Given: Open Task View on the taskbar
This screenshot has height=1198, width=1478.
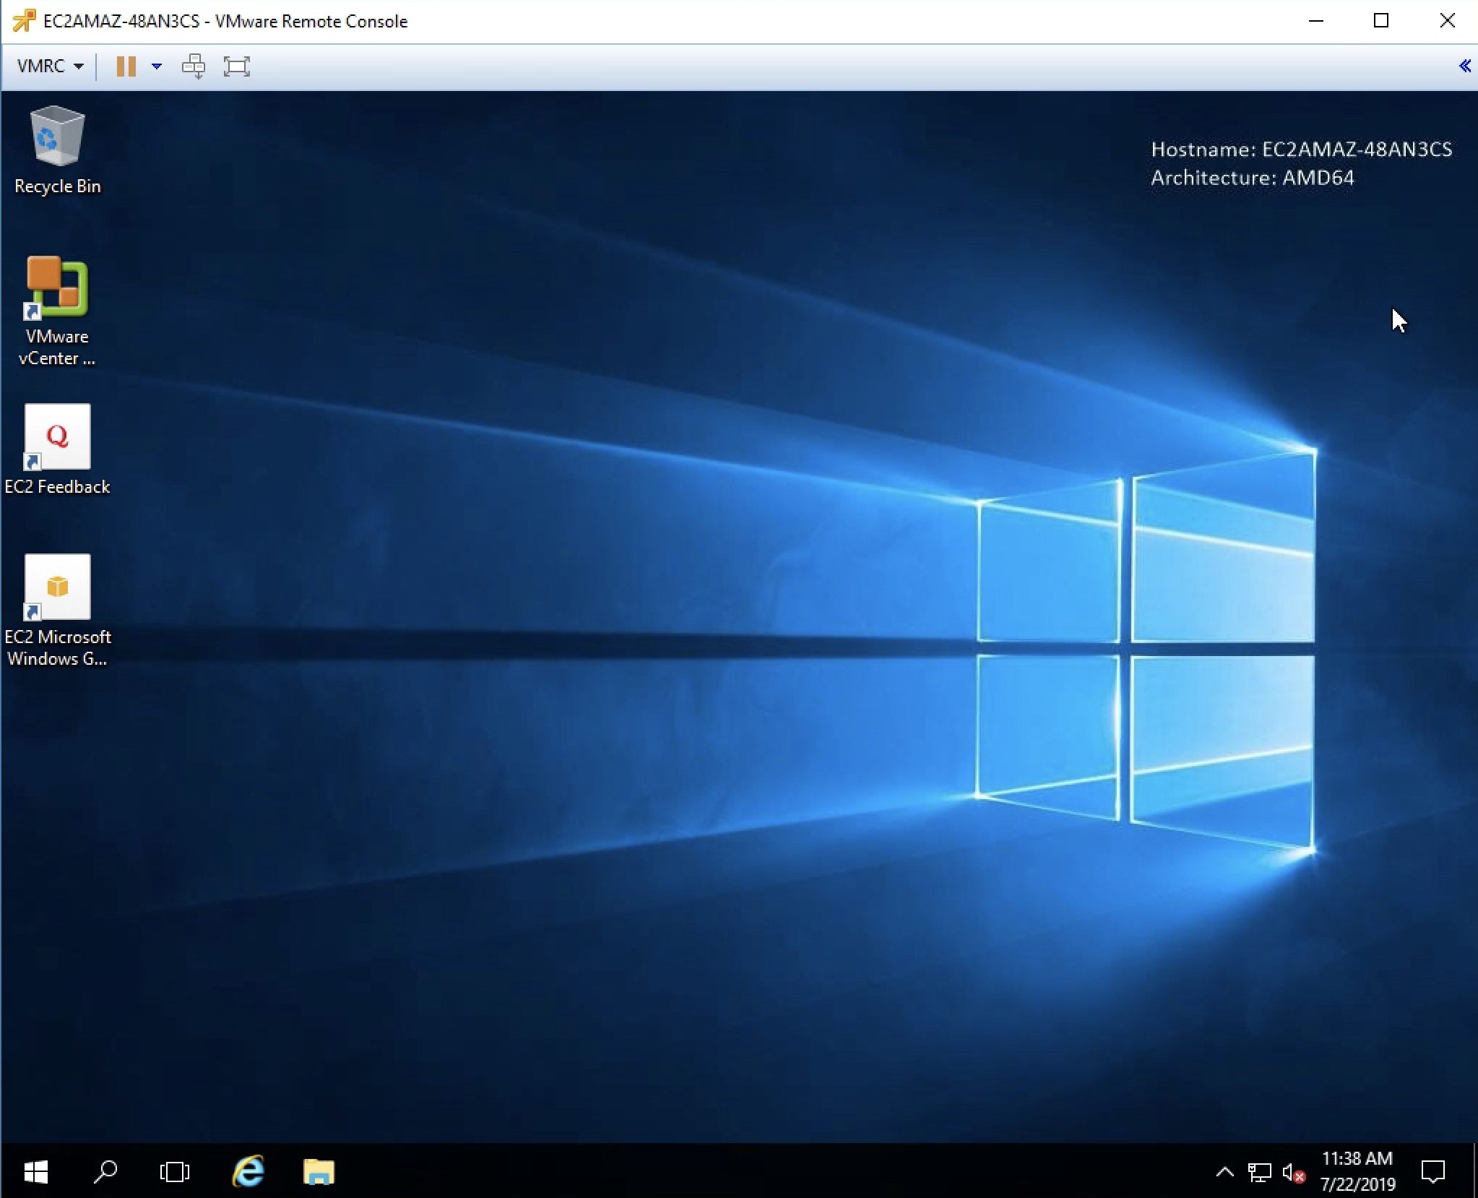Looking at the screenshot, I should coord(174,1172).
